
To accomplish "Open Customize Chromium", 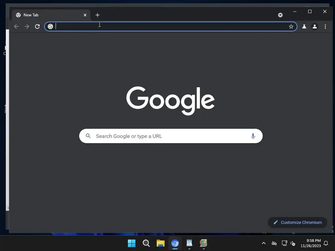I will 297,222.
